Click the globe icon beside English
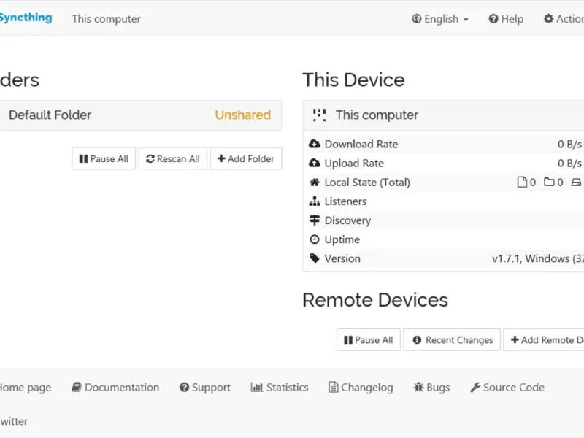This screenshot has width=584, height=438. [416, 19]
